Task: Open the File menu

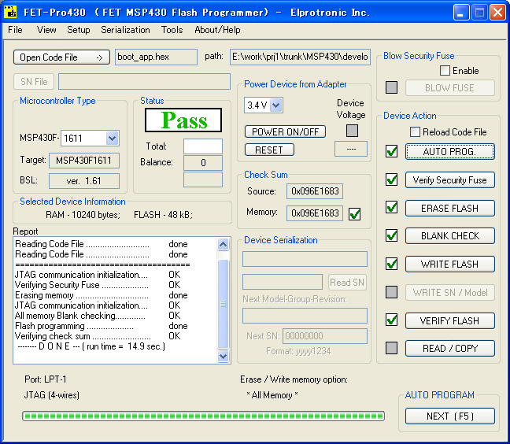Action: coord(15,30)
